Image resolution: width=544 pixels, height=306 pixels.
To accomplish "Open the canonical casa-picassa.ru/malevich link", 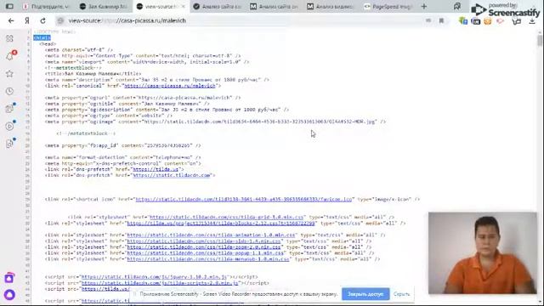I will pyautogui.click(x=170, y=86).
